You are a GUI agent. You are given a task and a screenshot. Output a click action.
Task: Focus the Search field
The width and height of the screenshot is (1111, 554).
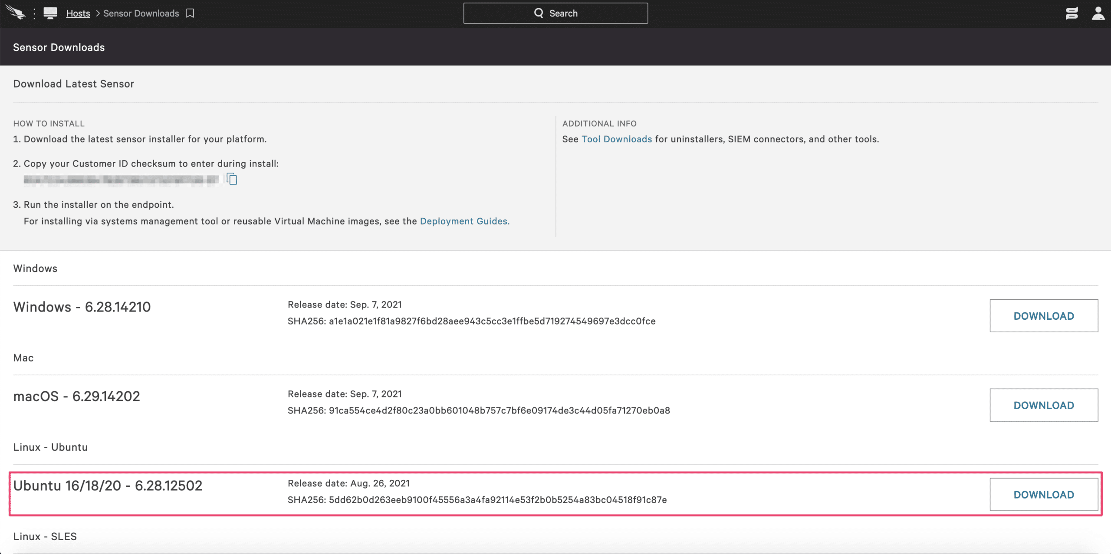[x=555, y=13]
